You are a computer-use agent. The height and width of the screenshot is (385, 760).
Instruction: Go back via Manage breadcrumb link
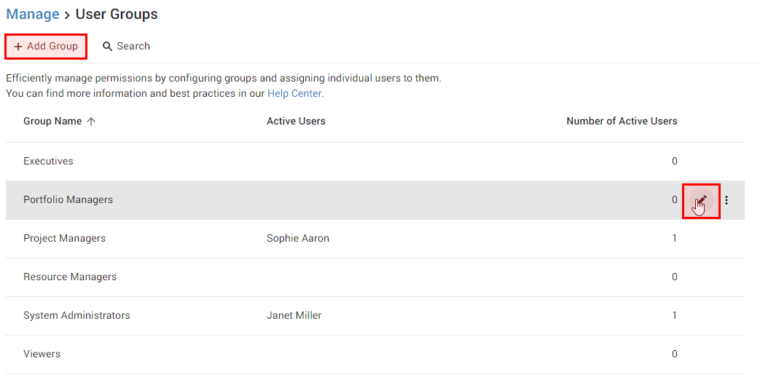click(33, 14)
